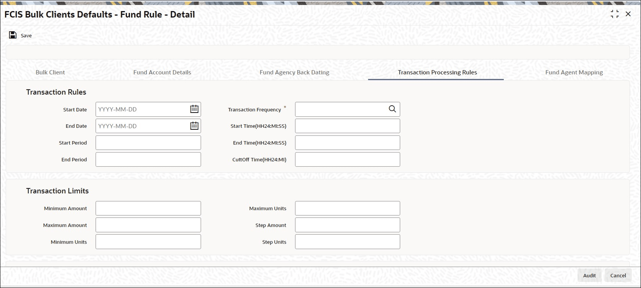This screenshot has width=641, height=288.
Task: Click the End Time(HH24:MI:SS) field
Action: 348,143
